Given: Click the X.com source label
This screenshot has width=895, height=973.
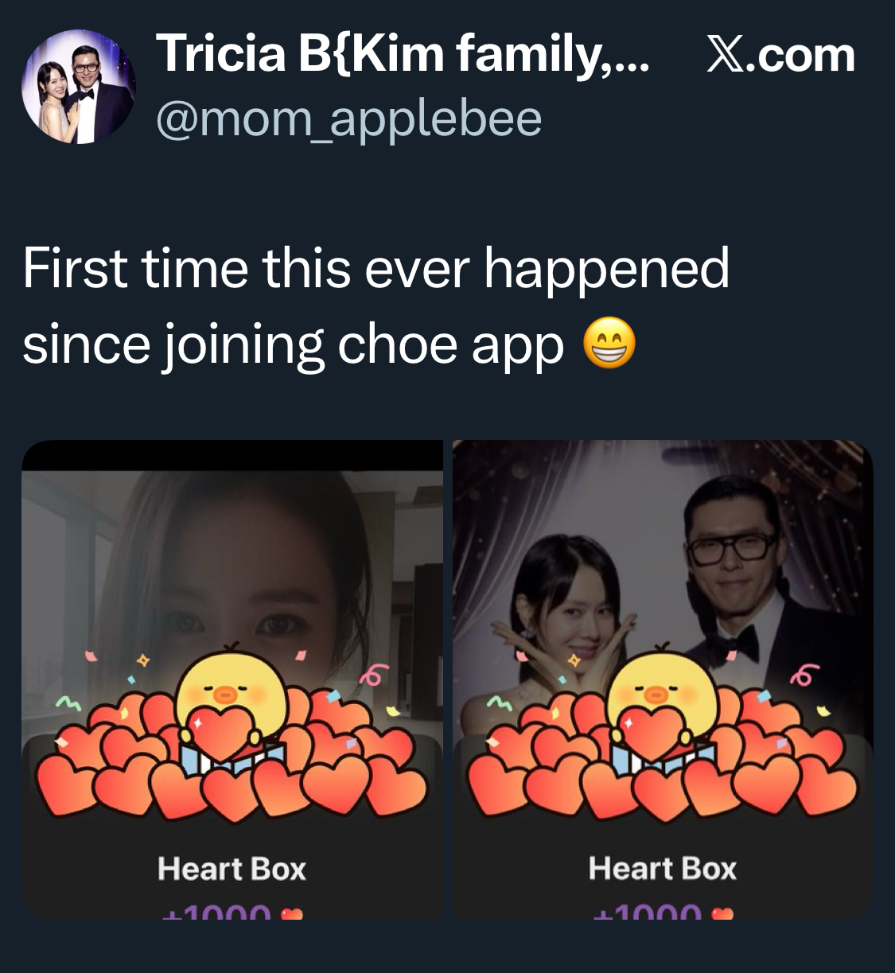Looking at the screenshot, I should (x=780, y=56).
